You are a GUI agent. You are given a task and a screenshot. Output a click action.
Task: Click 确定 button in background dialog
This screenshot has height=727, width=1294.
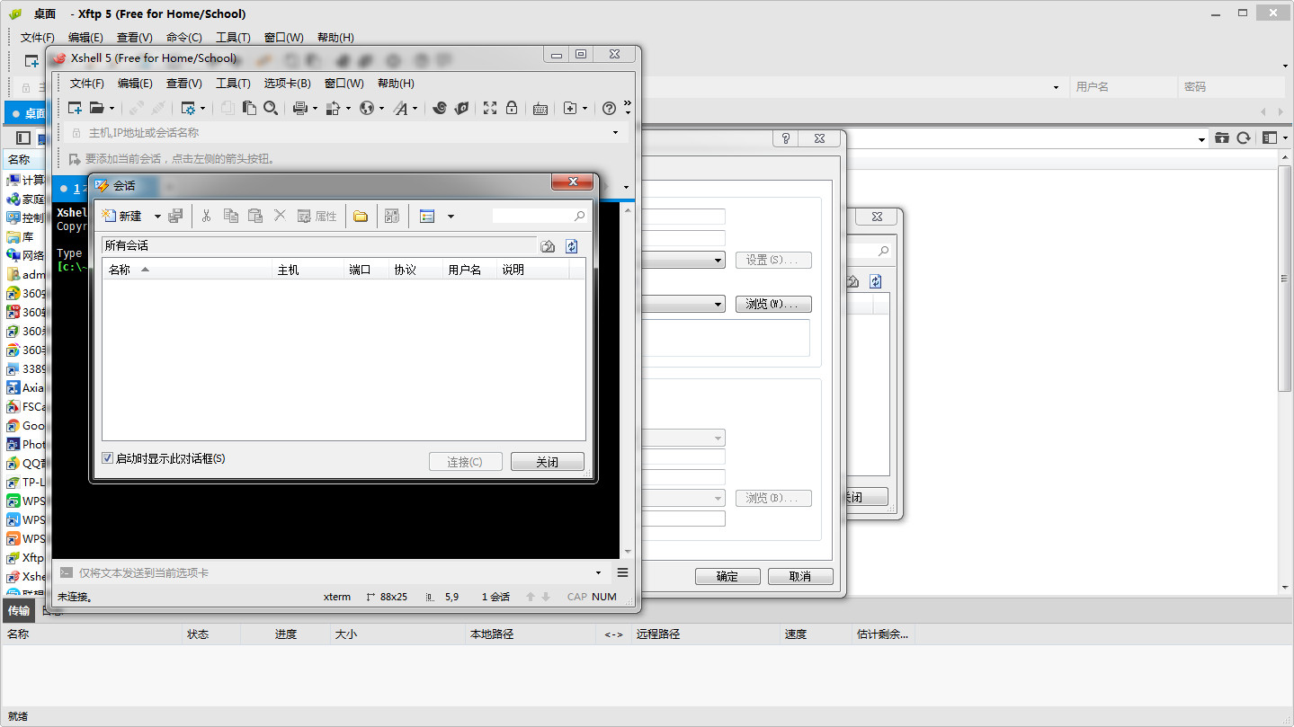728,576
